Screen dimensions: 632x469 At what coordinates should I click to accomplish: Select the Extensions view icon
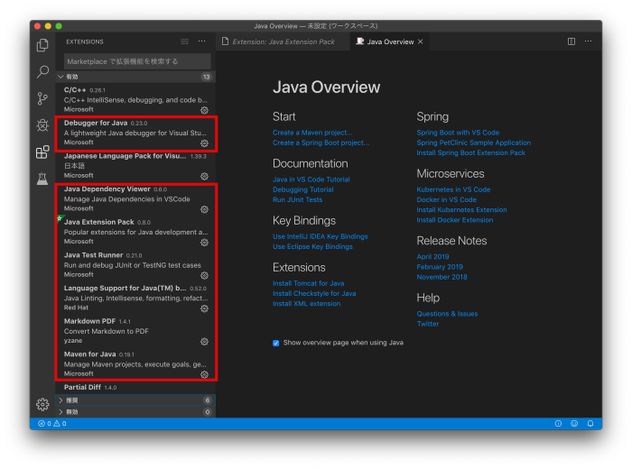click(x=42, y=152)
